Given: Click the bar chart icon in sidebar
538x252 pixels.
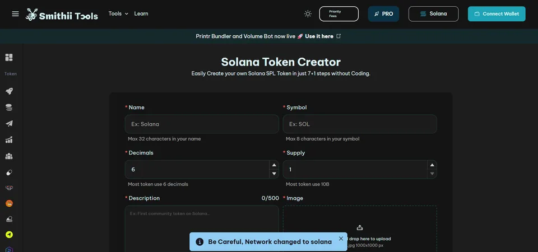Looking at the screenshot, I should [9, 139].
